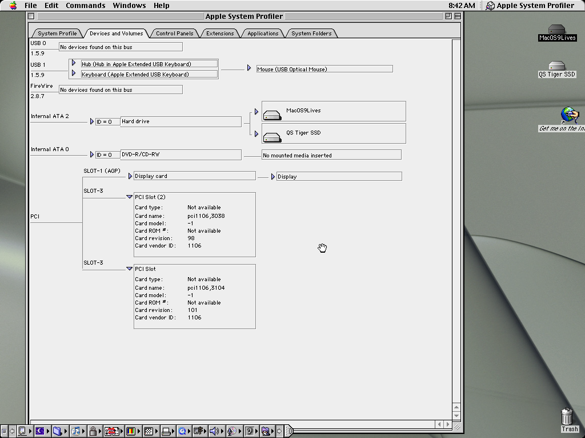Open the File menu

[x=31, y=6]
